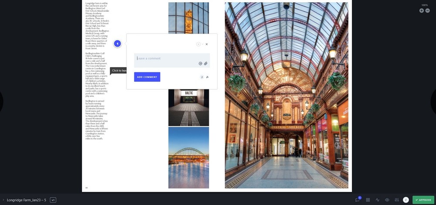The image size is (436, 205).
Task: Click the Tyne Bridge photo on page
Action: [188, 157]
